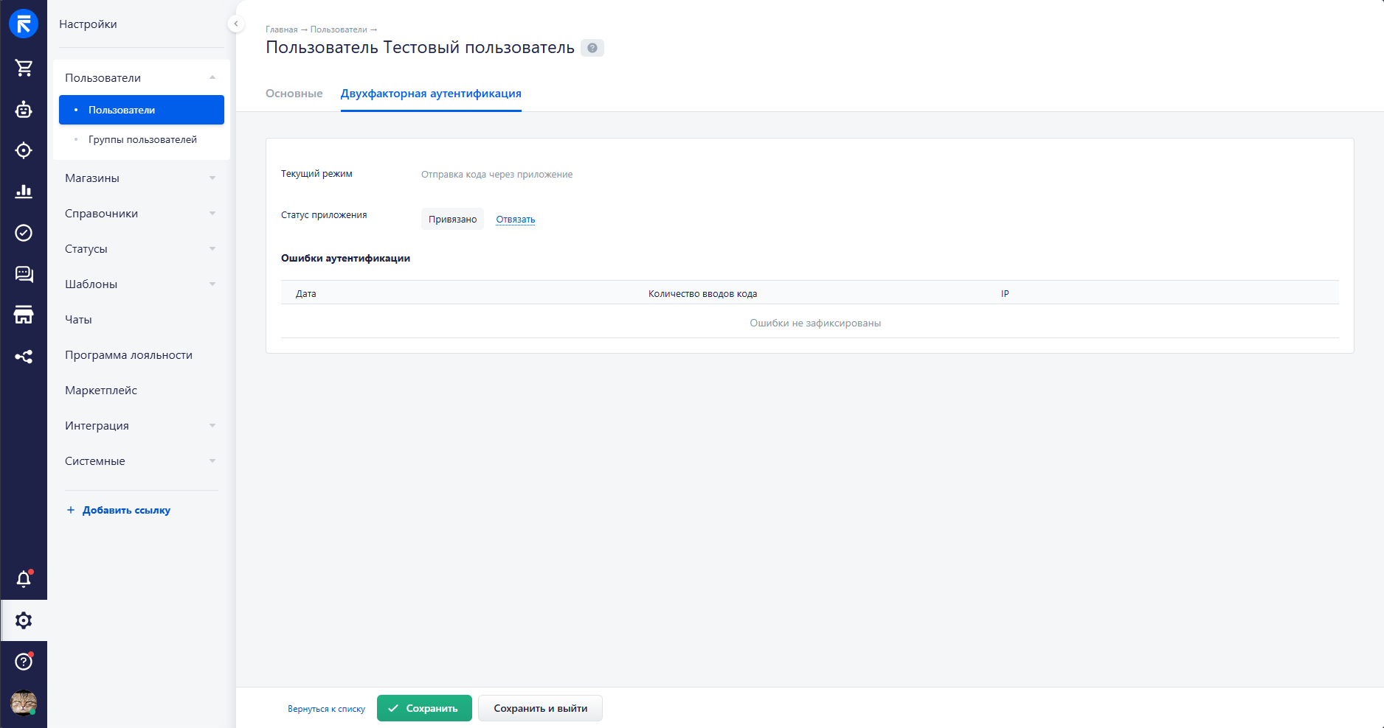Collapse the settings side panel arrow
The width and height of the screenshot is (1384, 728).
tap(236, 24)
